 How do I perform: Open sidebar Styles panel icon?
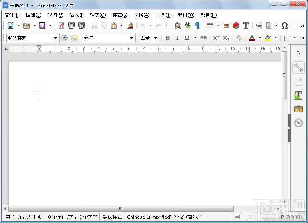coord(299,96)
